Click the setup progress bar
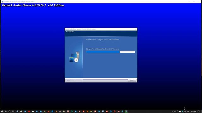The width and height of the screenshot is (202, 113). click(110, 52)
